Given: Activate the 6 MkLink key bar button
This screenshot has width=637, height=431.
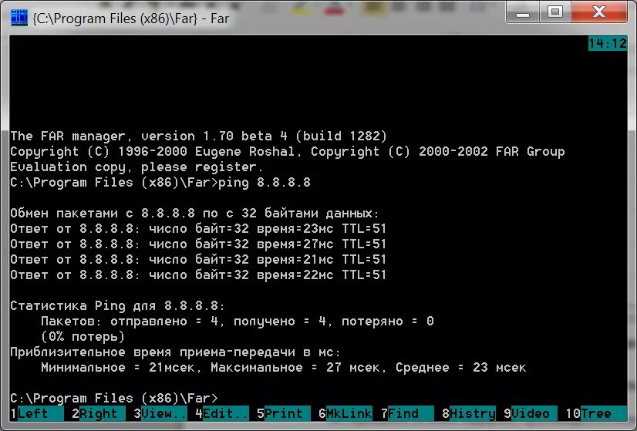Looking at the screenshot, I should tap(345, 413).
